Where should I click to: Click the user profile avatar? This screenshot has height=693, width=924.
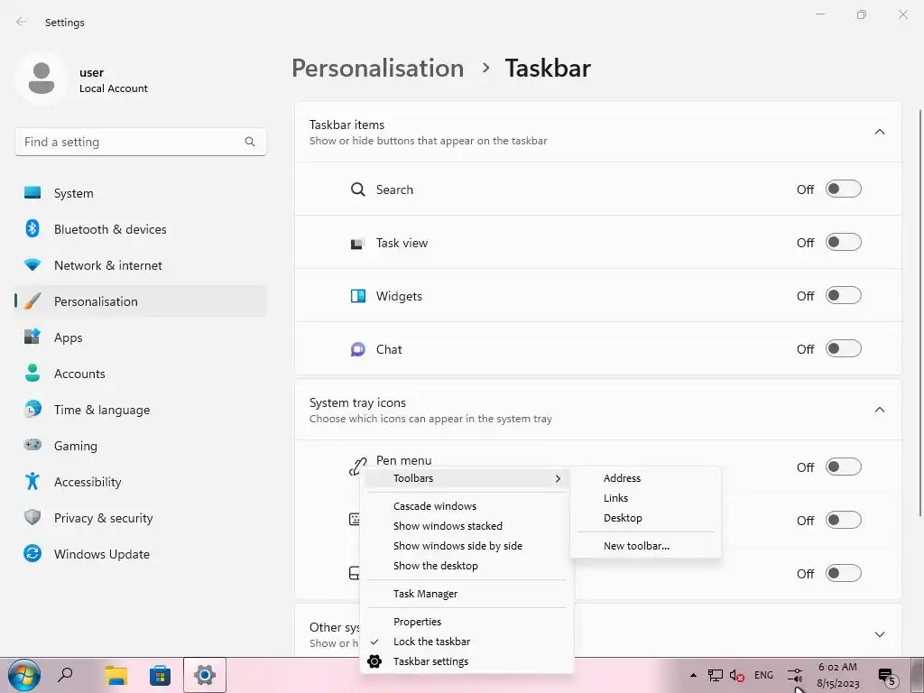click(x=42, y=79)
